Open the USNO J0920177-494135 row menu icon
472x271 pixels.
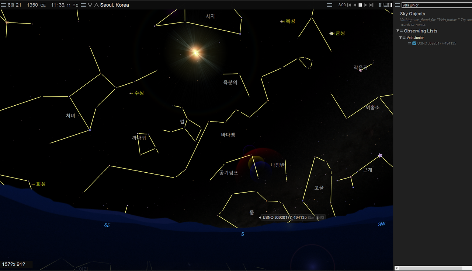[409, 43]
